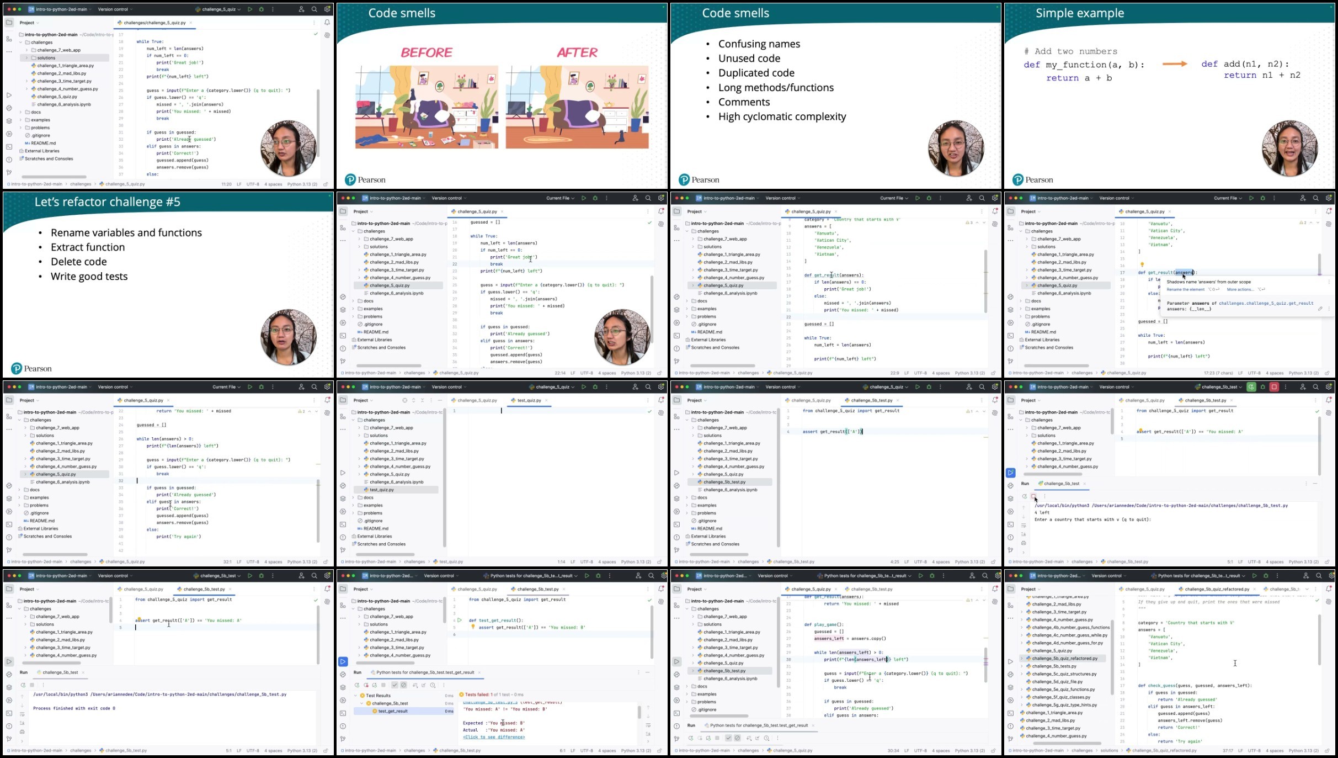Toggle Show Ignored filter above Test Results tree

point(403,685)
